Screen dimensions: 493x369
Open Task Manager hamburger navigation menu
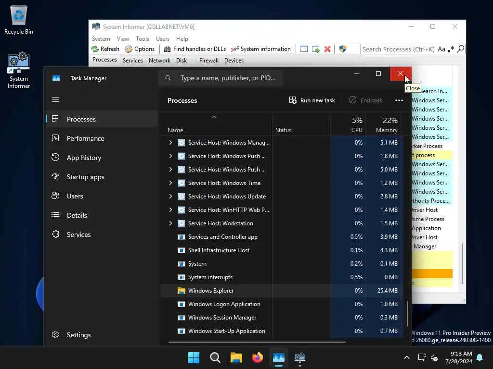click(x=55, y=100)
